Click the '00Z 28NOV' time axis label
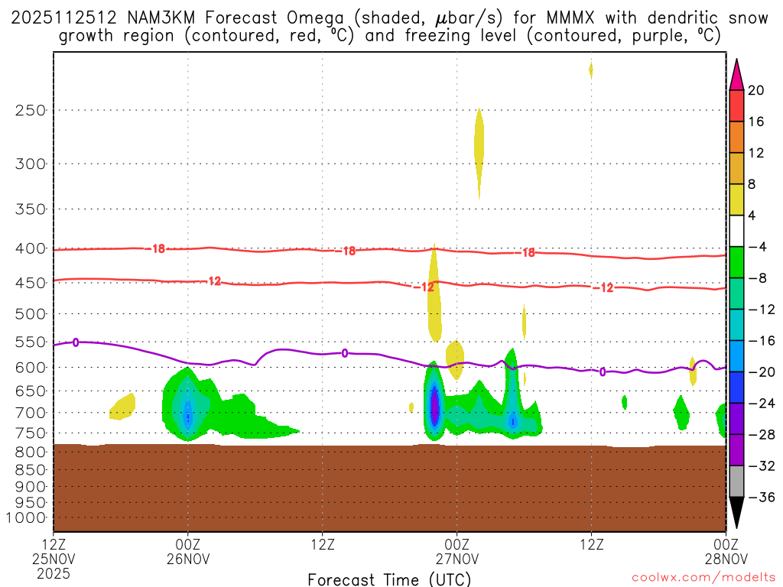 (x=726, y=551)
